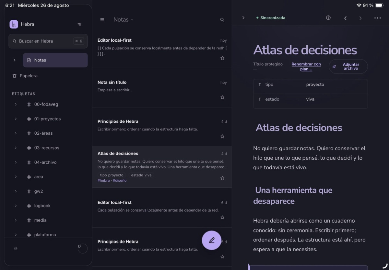Open note info icon

(328, 18)
